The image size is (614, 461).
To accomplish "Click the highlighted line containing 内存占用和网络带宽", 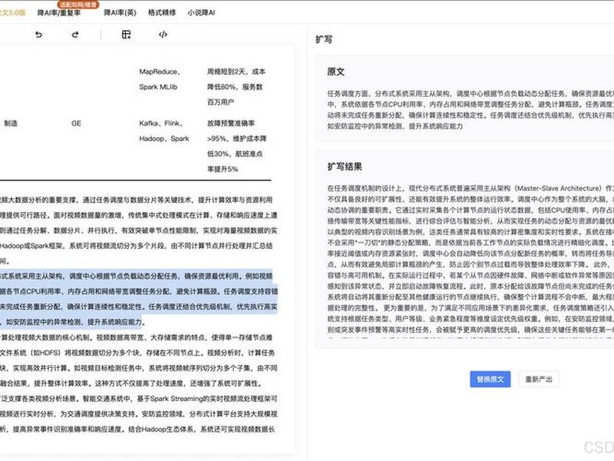I will coord(139,291).
